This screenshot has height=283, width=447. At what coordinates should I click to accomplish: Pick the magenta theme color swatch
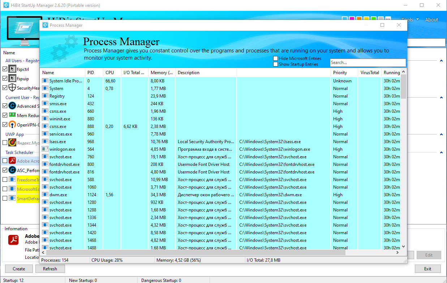[352, 19]
